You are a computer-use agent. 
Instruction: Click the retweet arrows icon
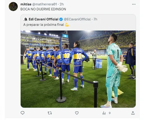[x=50, y=113]
